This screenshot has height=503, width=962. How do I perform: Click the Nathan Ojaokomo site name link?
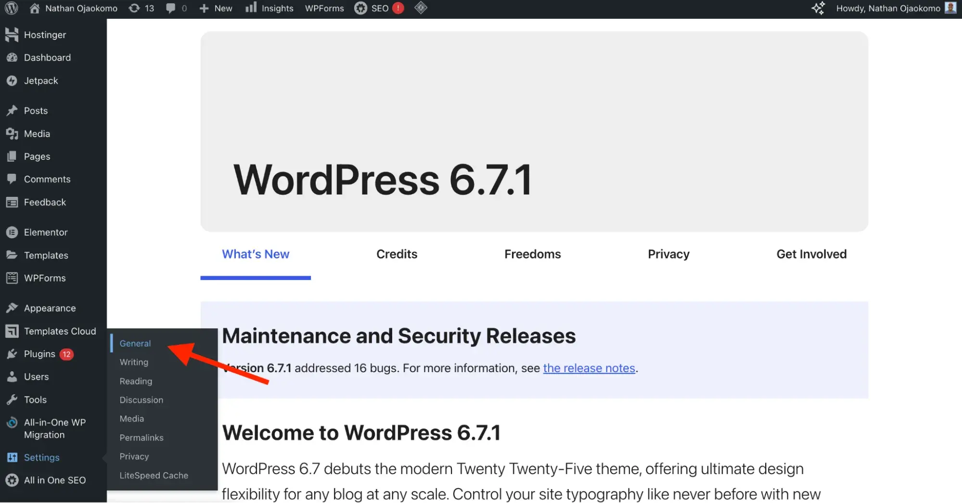(81, 8)
